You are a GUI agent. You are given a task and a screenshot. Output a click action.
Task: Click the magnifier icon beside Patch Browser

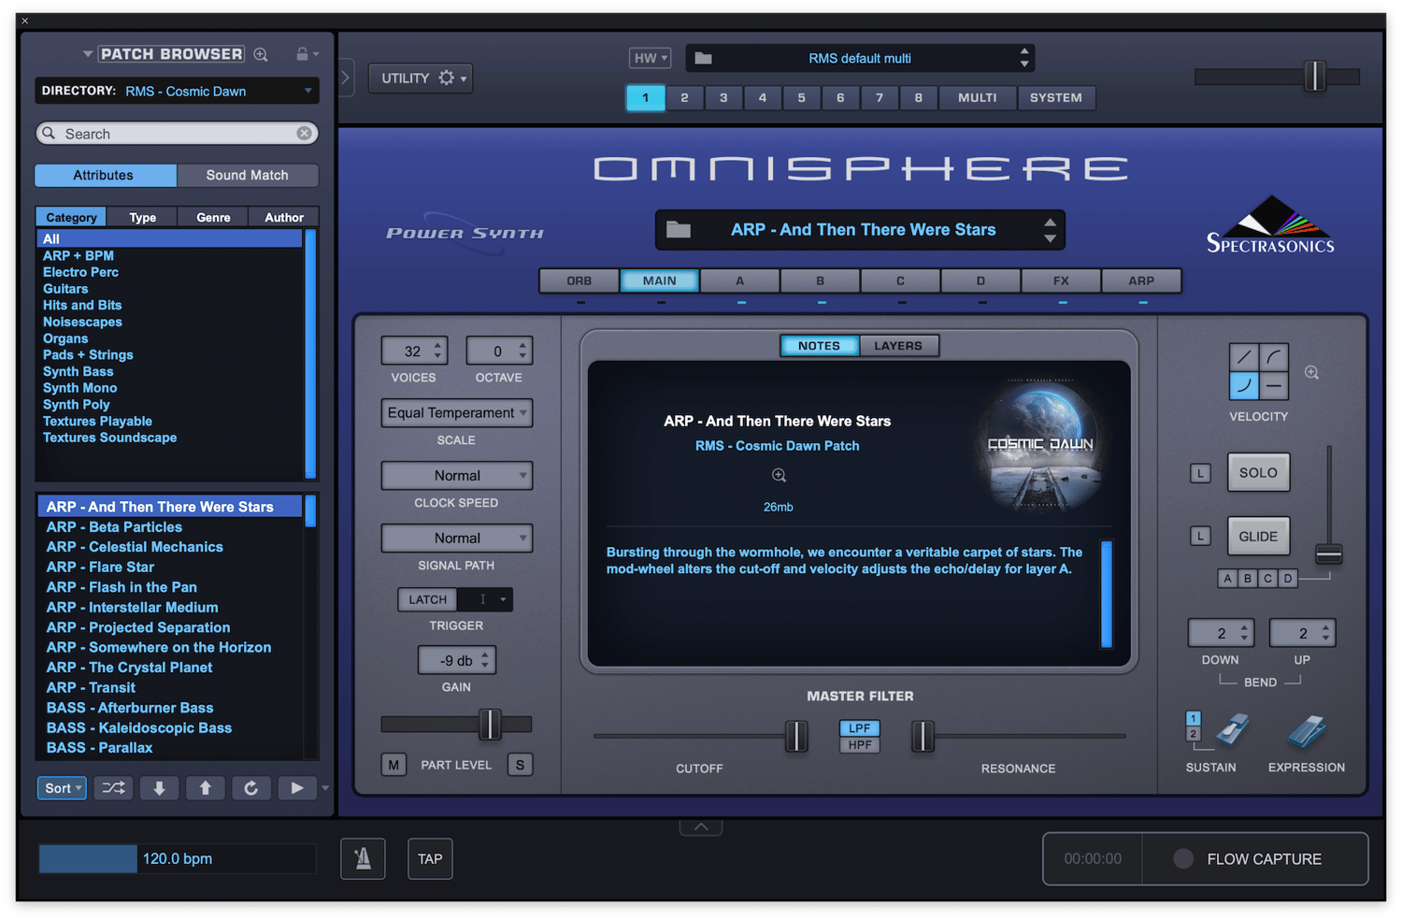click(261, 54)
